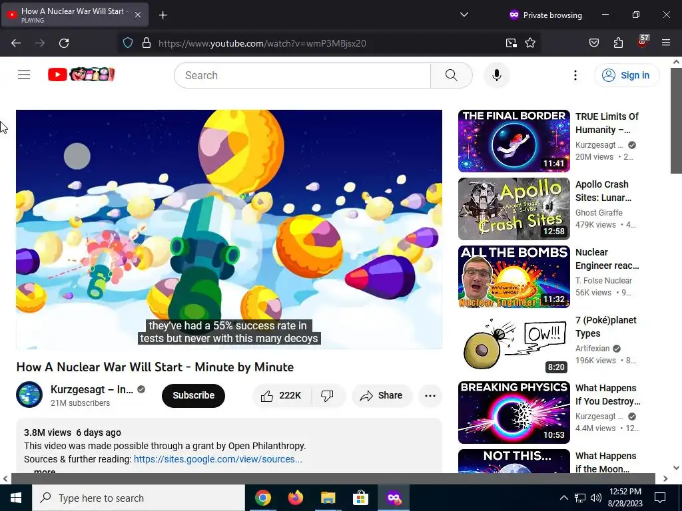Click the YouTube URL address bar
This screenshot has width=682, height=511.
(x=328, y=43)
